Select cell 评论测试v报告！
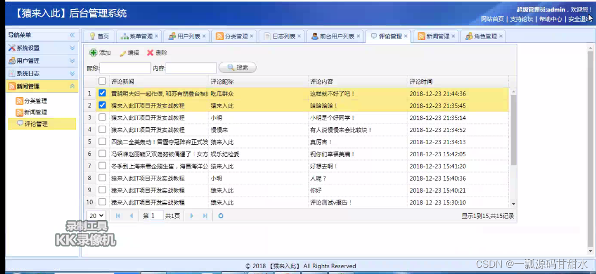Screen dimensions: 596x274 pos(358,202)
